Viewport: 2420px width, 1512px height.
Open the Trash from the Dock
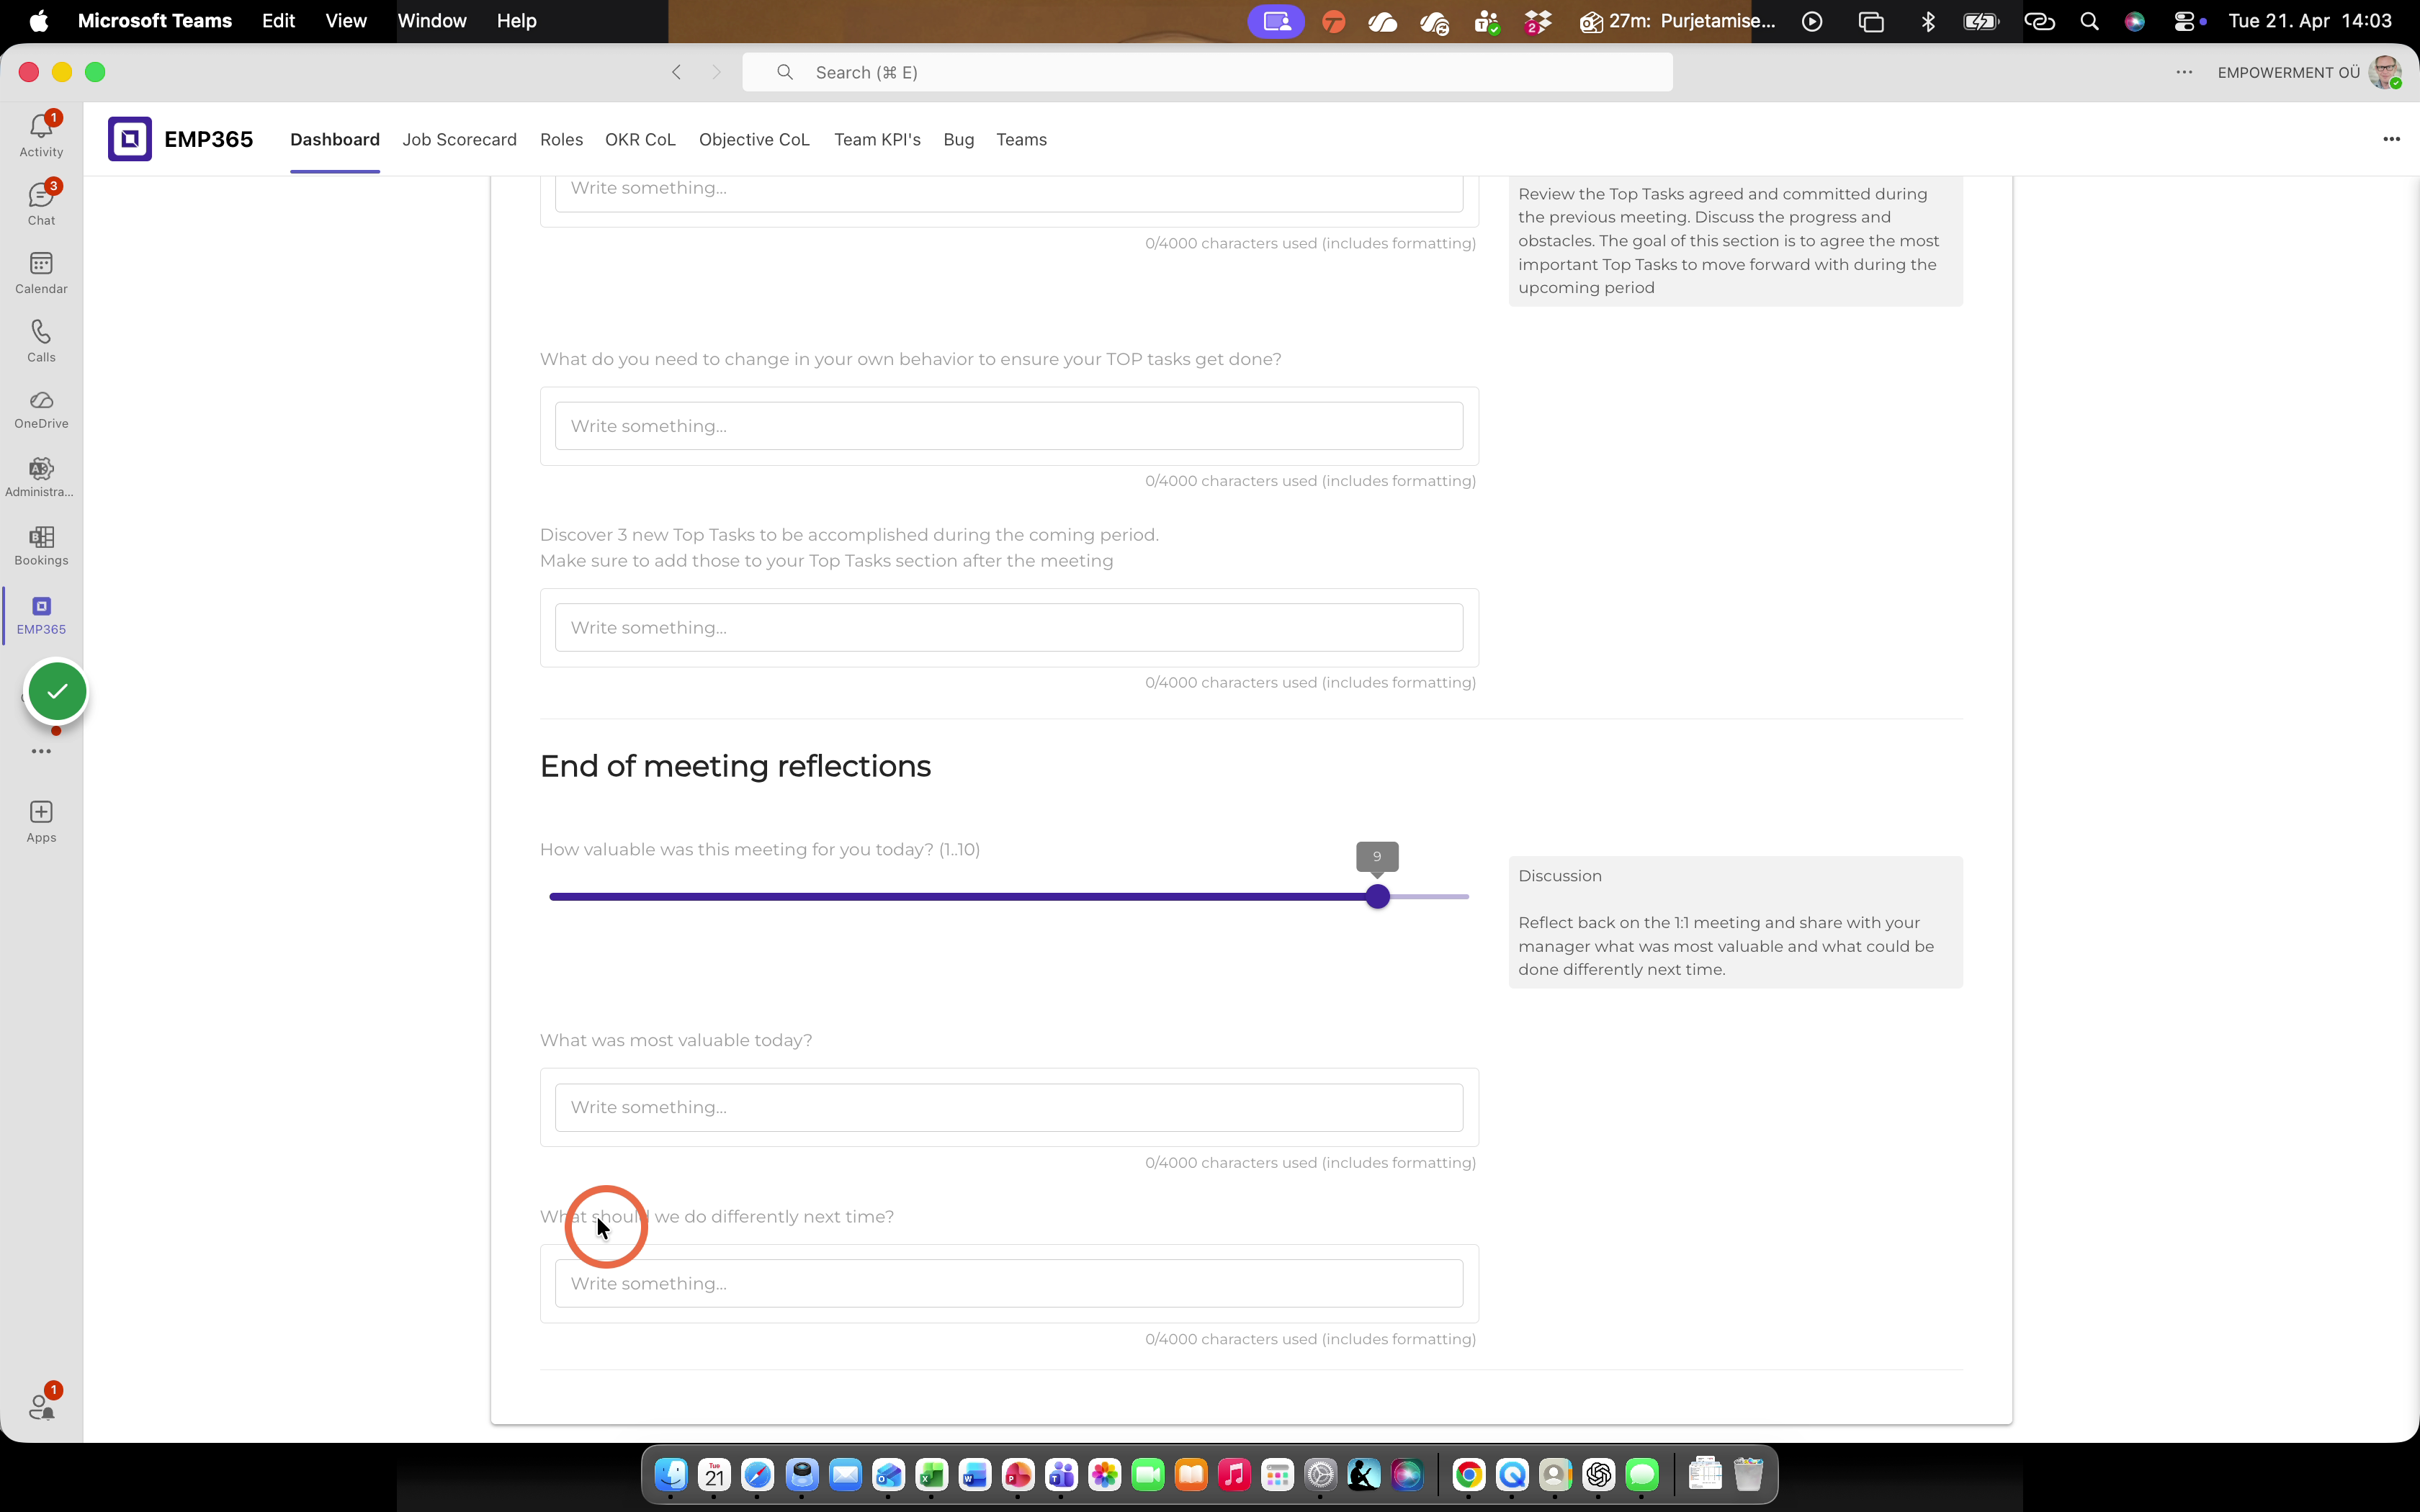point(1748,1475)
